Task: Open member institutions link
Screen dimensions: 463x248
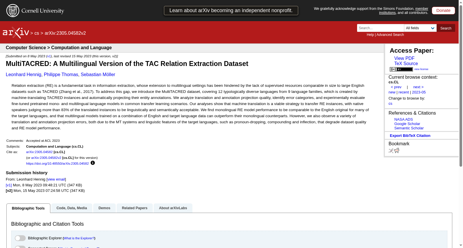Action: tap(404, 11)
